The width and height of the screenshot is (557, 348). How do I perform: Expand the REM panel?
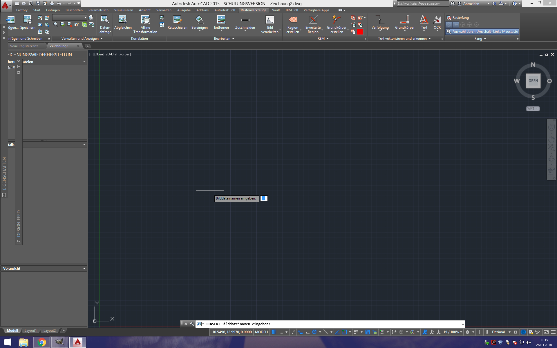coord(323,39)
